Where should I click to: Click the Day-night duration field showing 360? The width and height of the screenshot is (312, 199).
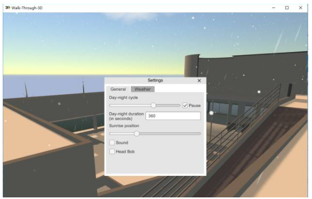(x=173, y=116)
